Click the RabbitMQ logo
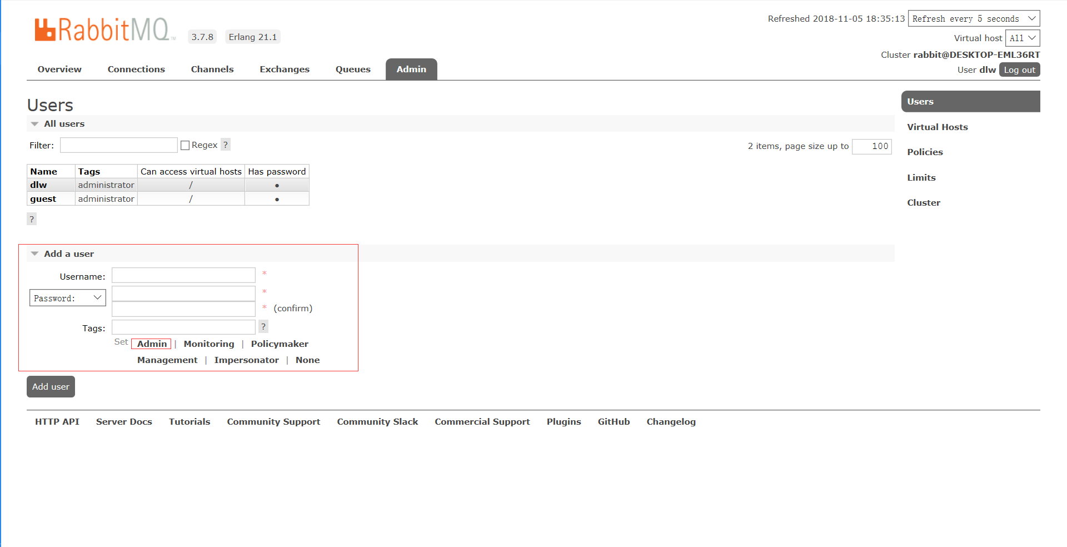Image resolution: width=1067 pixels, height=547 pixels. [x=104, y=30]
